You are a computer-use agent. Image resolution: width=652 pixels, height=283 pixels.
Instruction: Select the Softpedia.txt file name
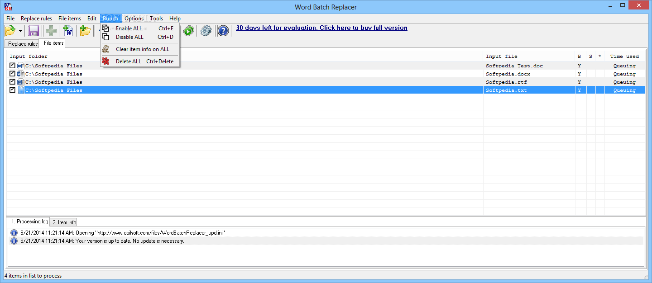[x=506, y=90]
